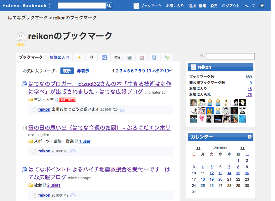Open ブックマーク in top navigation

point(151,6)
